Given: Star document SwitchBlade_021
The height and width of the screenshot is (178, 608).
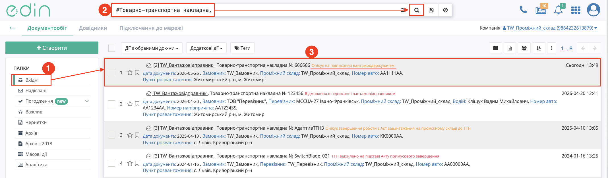Looking at the screenshot, I should click(130, 163).
